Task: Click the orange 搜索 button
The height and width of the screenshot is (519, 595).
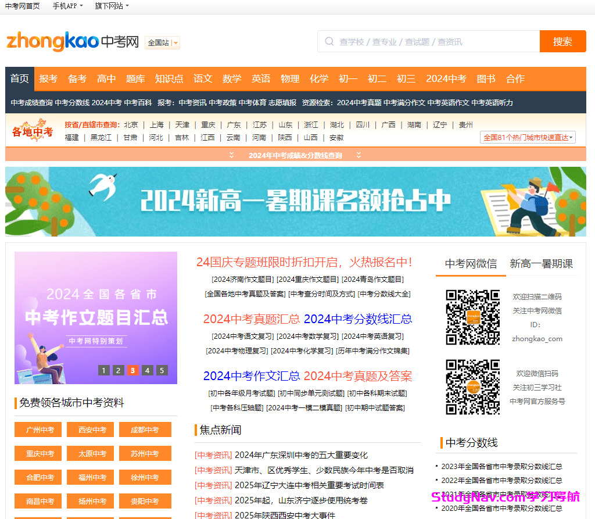Action: (562, 41)
